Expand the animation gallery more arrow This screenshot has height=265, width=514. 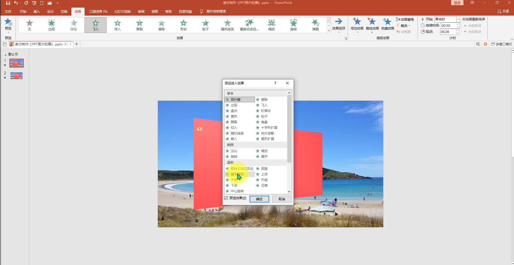[329, 31]
